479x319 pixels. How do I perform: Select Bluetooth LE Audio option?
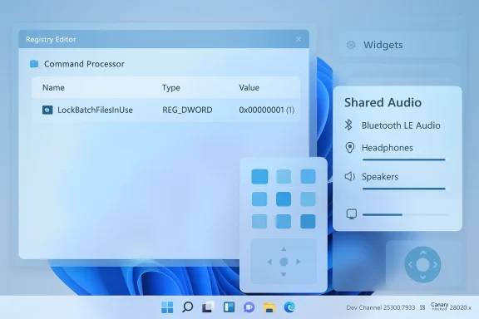[401, 125]
